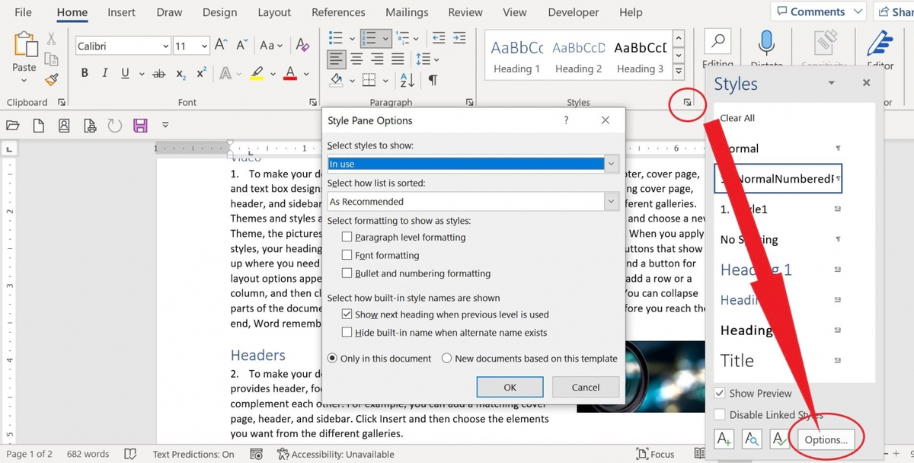Create a New Style in the Styles pane
The width and height of the screenshot is (914, 463).
click(x=724, y=439)
